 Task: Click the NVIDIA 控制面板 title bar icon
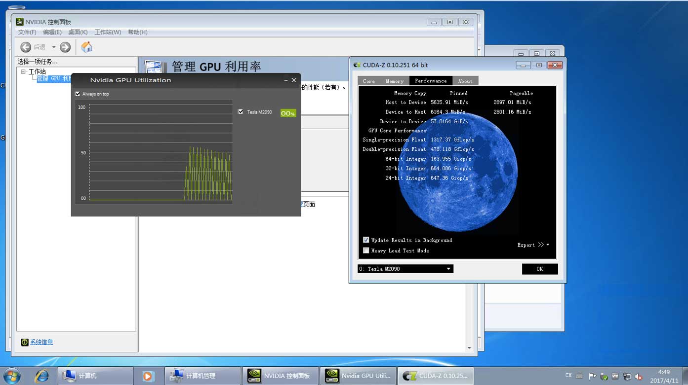(19, 22)
